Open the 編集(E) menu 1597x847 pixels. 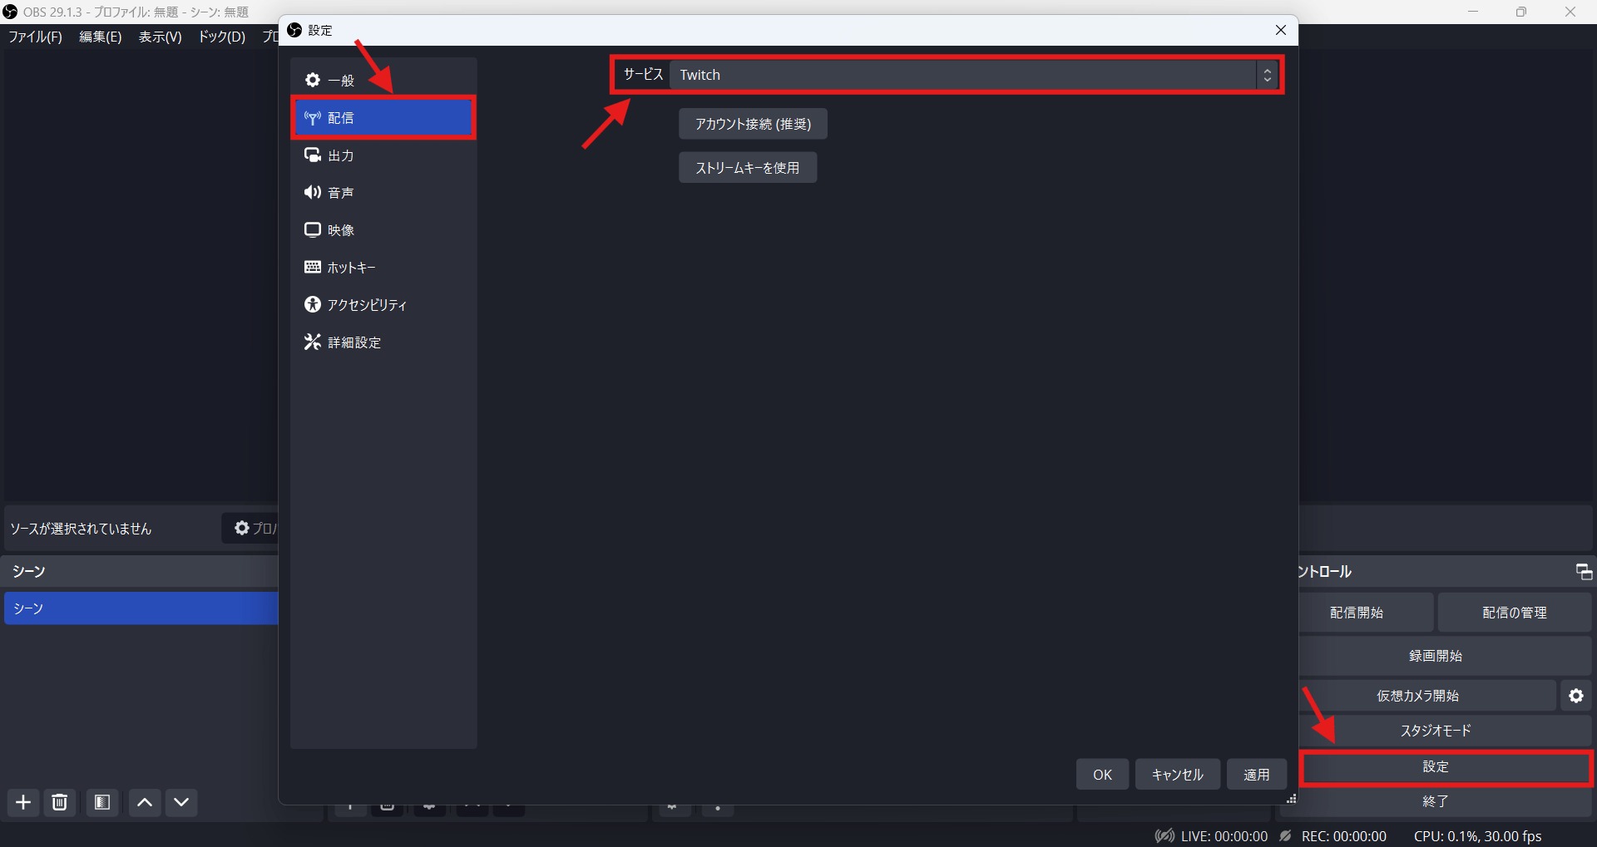(x=100, y=37)
